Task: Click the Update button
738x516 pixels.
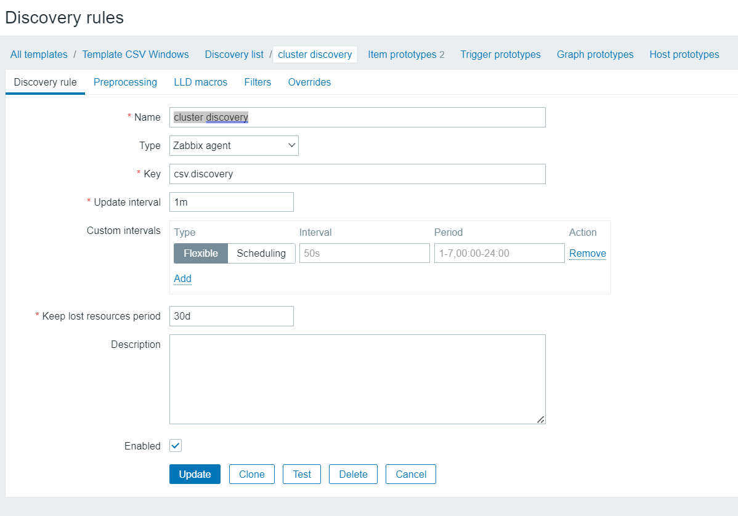Action: [x=195, y=474]
